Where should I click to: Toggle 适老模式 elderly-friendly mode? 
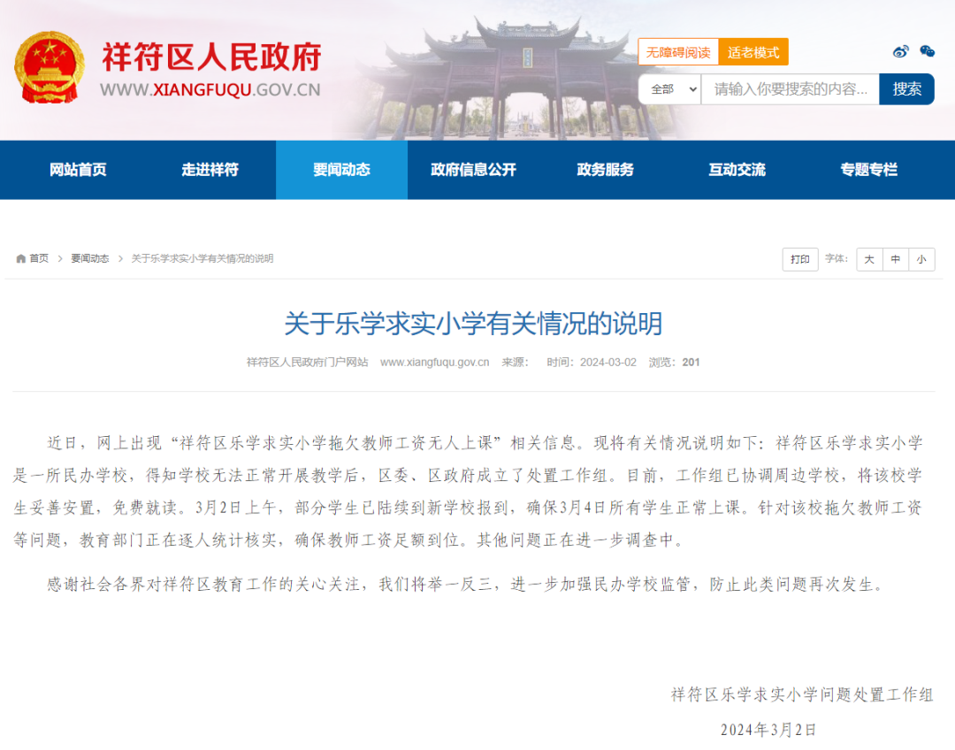(x=753, y=52)
